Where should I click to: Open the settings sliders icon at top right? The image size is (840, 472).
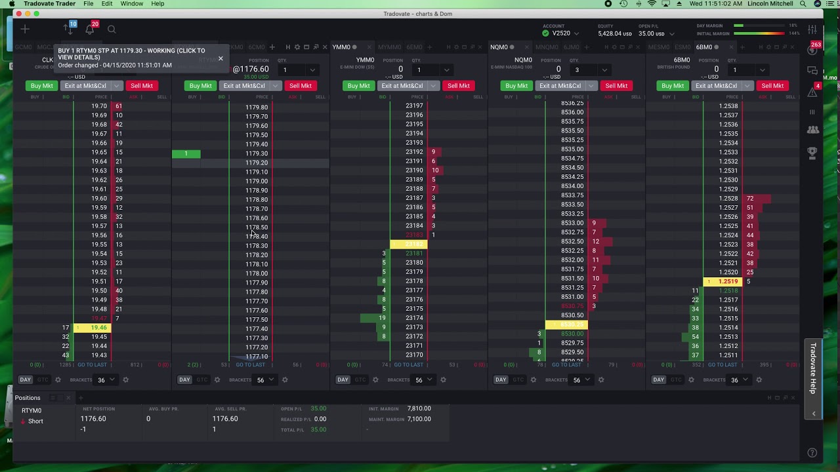click(812, 29)
